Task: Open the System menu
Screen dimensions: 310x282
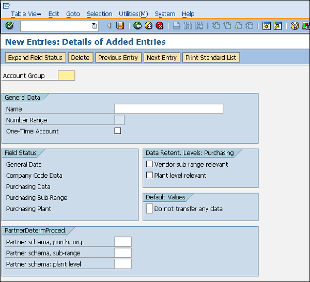Action: [x=165, y=14]
